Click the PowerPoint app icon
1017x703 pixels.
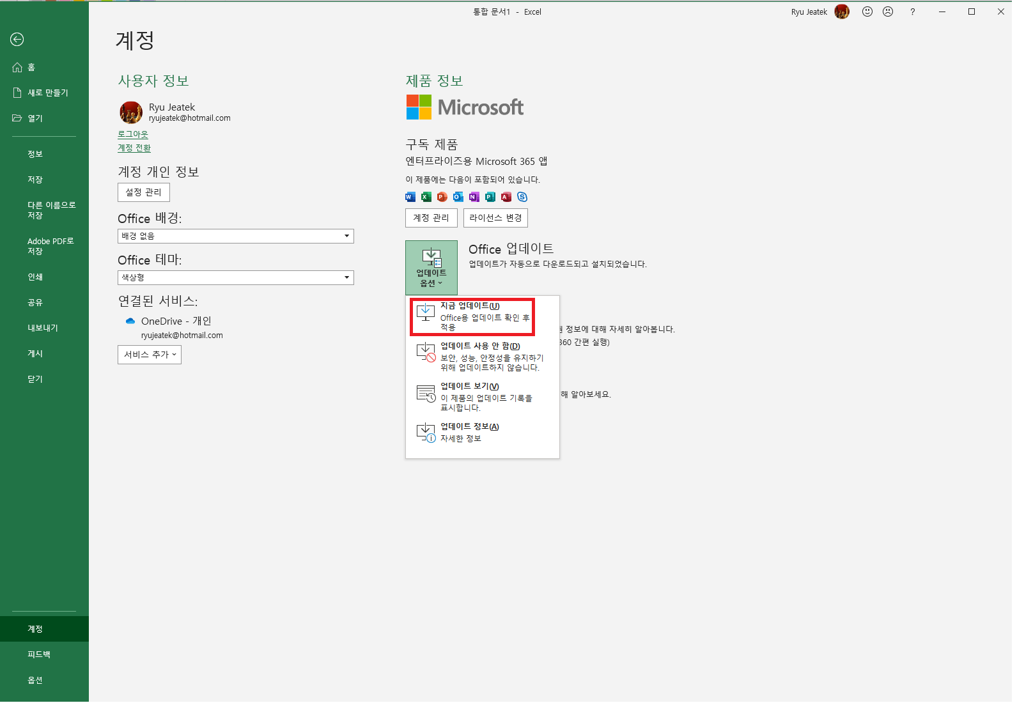tap(442, 197)
